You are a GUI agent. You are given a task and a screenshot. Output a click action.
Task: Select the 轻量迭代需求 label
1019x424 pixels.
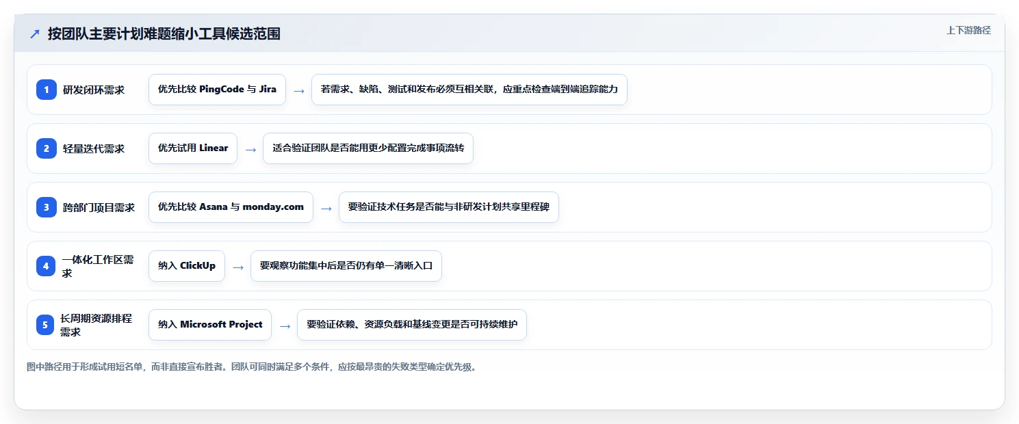[x=94, y=148]
